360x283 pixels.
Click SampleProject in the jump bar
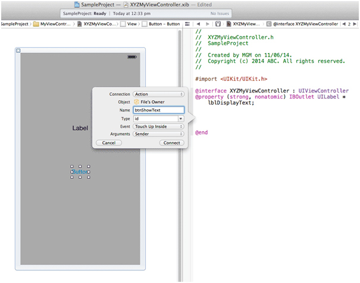(x=14, y=24)
